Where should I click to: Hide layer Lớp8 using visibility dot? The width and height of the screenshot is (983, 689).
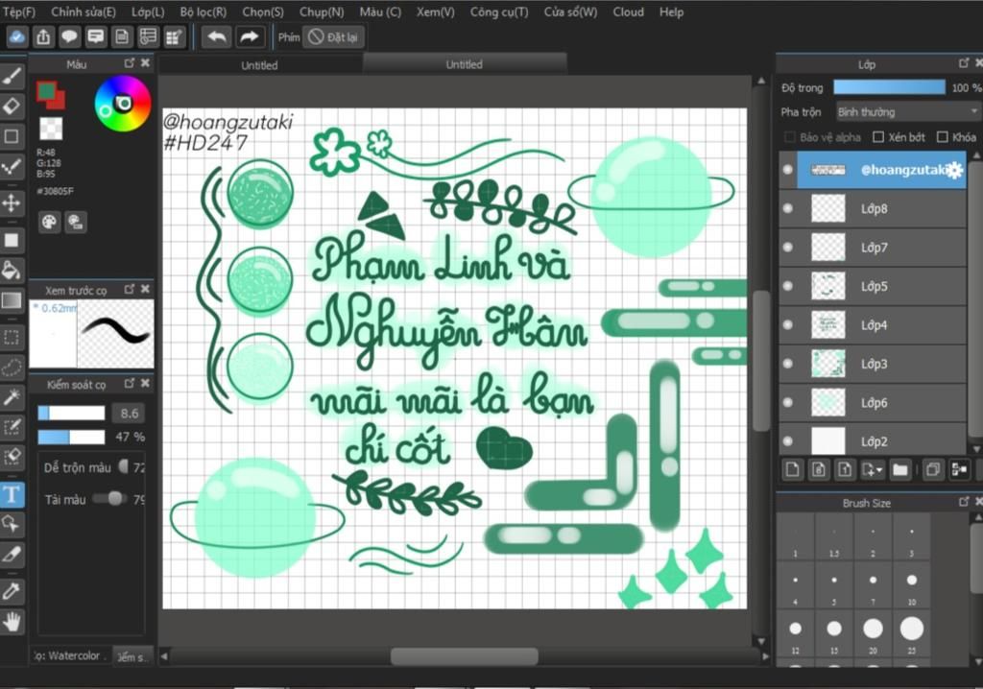(x=788, y=208)
